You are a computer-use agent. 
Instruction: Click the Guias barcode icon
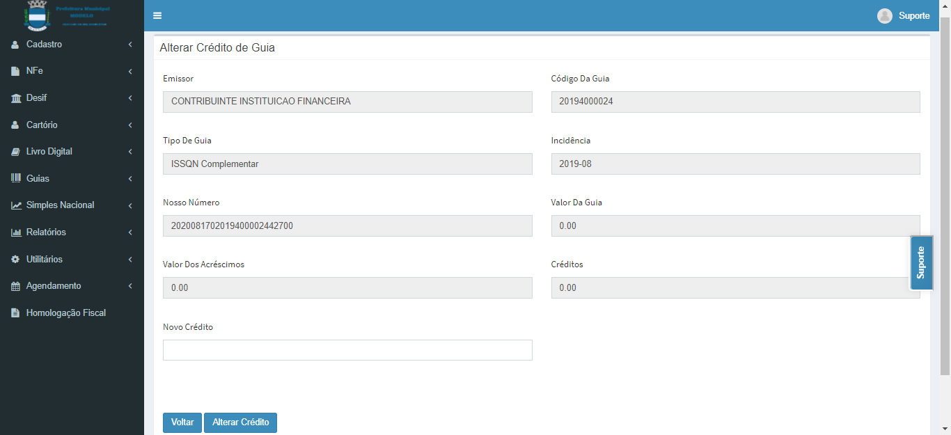(x=15, y=179)
